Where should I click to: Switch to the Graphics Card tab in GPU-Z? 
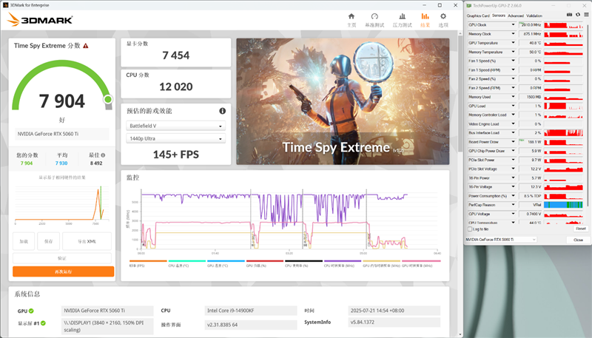coord(478,16)
